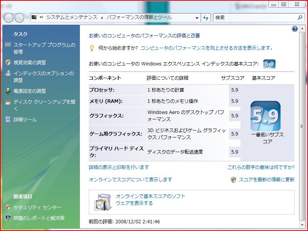Expand the breadcrumb arrow after システムとメンテナンス

[102, 18]
